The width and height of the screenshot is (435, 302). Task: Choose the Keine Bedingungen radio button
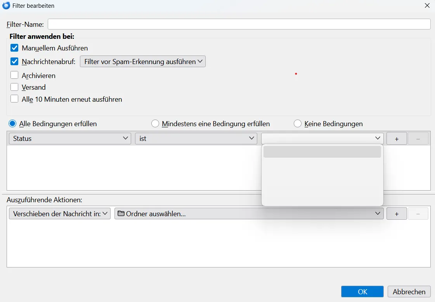coord(298,124)
